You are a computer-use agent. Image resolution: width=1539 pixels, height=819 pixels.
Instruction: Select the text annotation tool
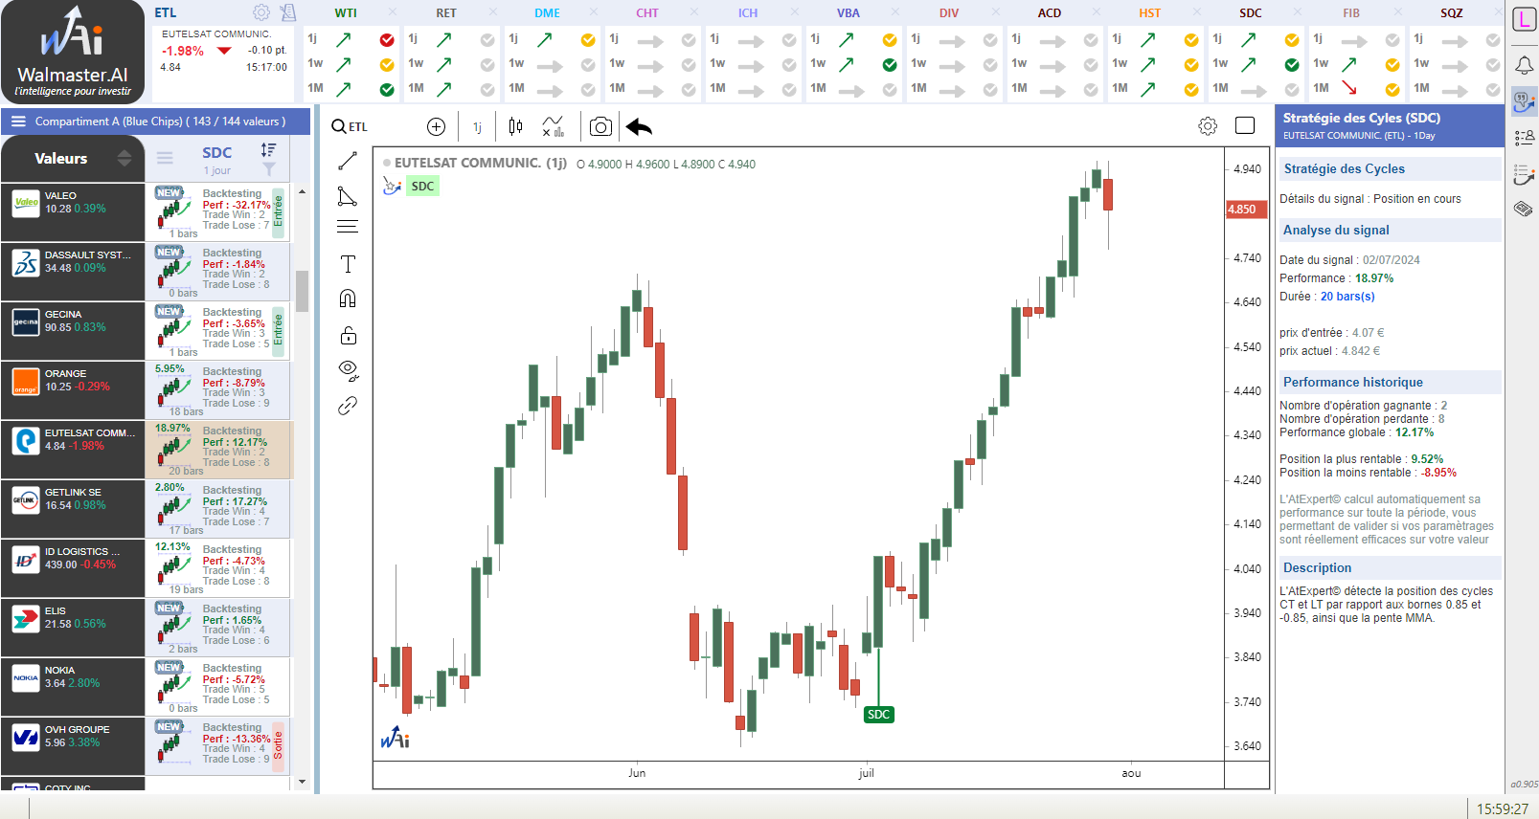point(348,264)
